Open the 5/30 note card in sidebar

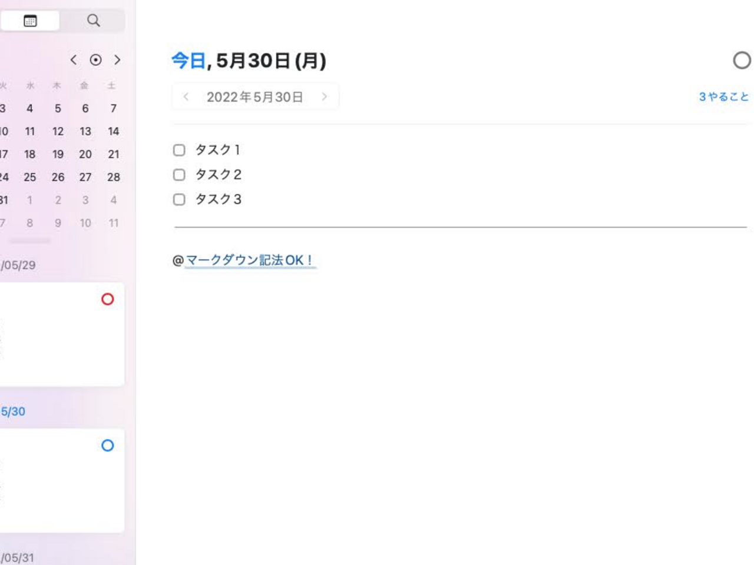(x=59, y=481)
